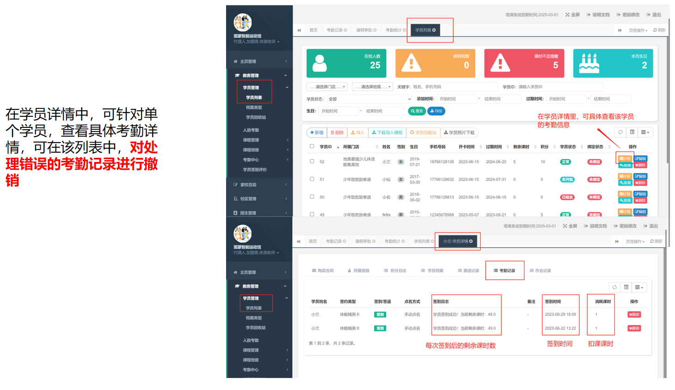Toggle the select-all checkbox in table header
This screenshot has width=675, height=390.
(x=312, y=146)
